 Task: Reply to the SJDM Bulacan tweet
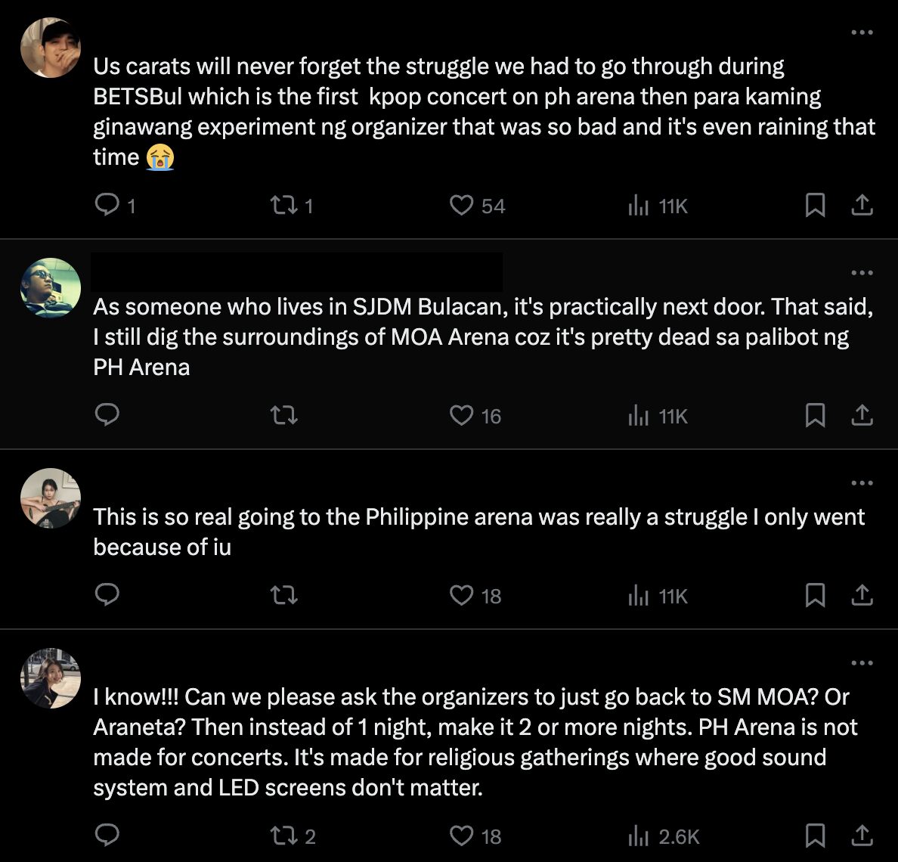[107, 415]
